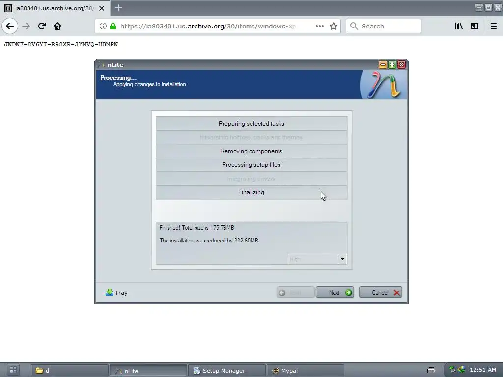
Task: Select the ia803401.us.archive.org browser tab
Action: click(55, 8)
